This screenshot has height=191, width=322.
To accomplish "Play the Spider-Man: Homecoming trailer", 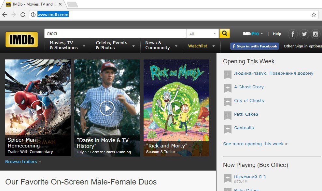I will point(38,108).
